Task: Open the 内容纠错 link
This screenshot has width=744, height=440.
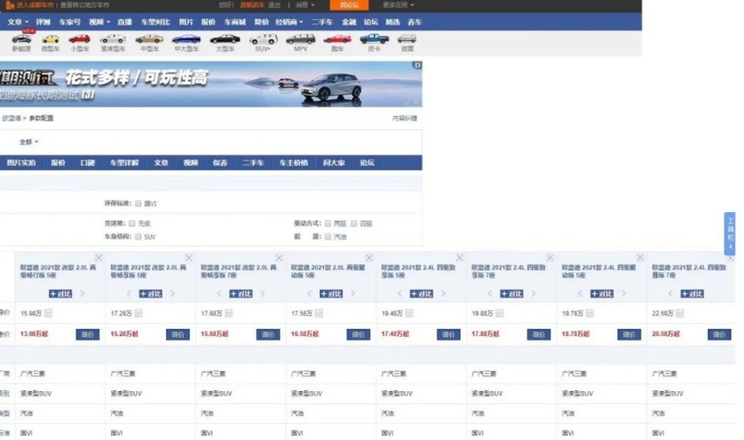Action: pyautogui.click(x=404, y=118)
